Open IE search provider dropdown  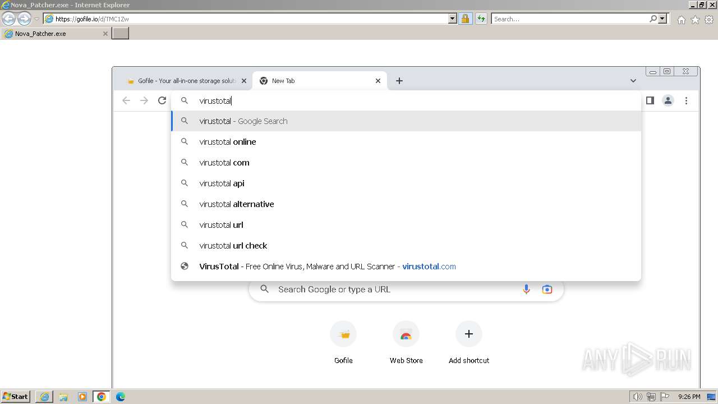662,19
